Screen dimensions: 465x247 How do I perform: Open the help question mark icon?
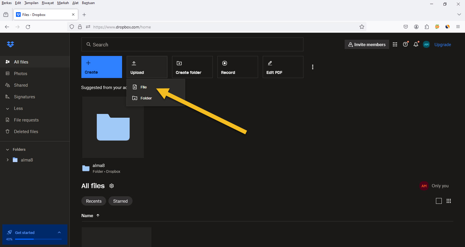click(405, 44)
